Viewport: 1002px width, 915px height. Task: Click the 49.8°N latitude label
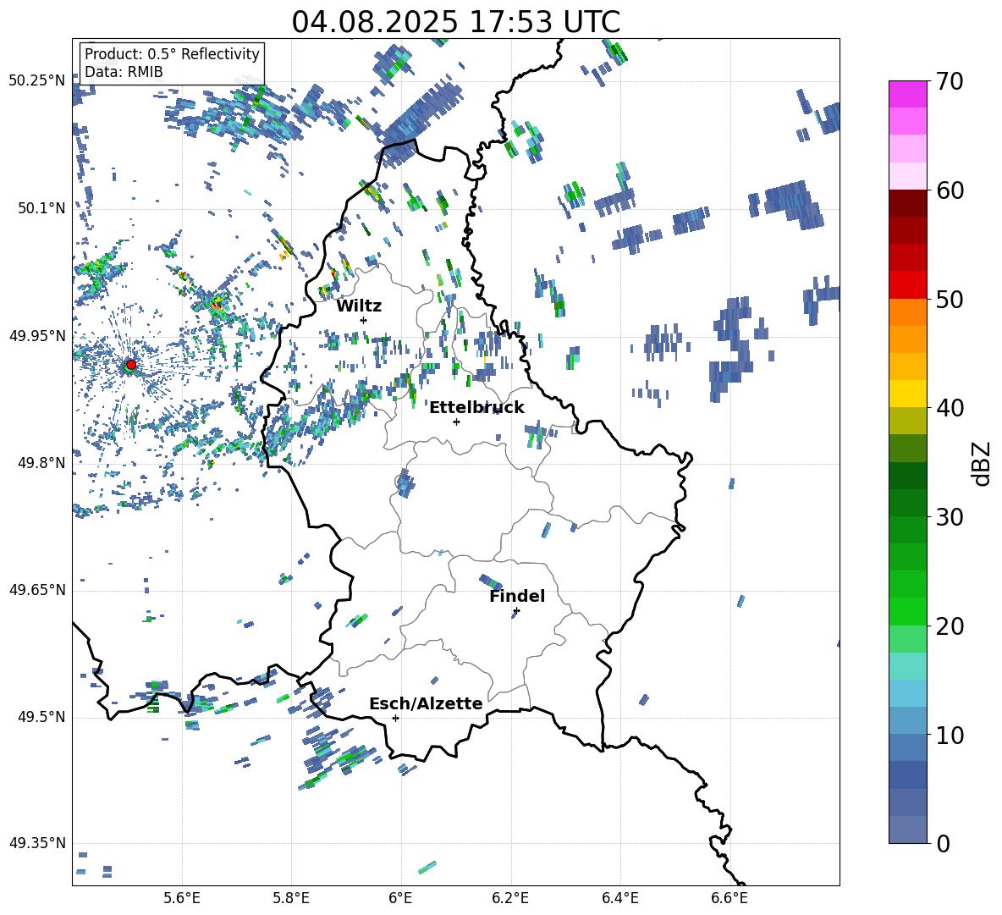[41, 463]
